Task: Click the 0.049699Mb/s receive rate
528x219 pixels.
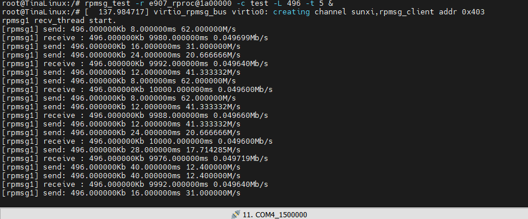Action: tap(241, 38)
